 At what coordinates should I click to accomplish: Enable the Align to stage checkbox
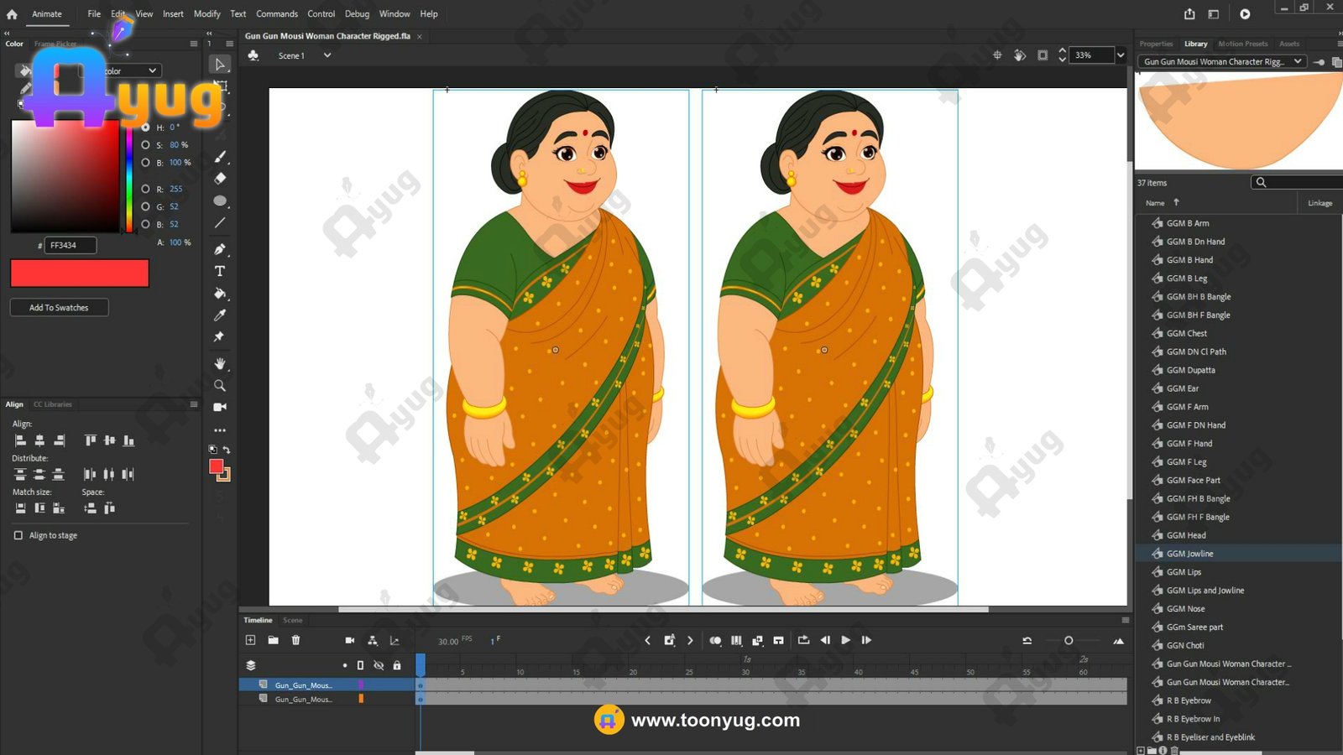(x=18, y=535)
